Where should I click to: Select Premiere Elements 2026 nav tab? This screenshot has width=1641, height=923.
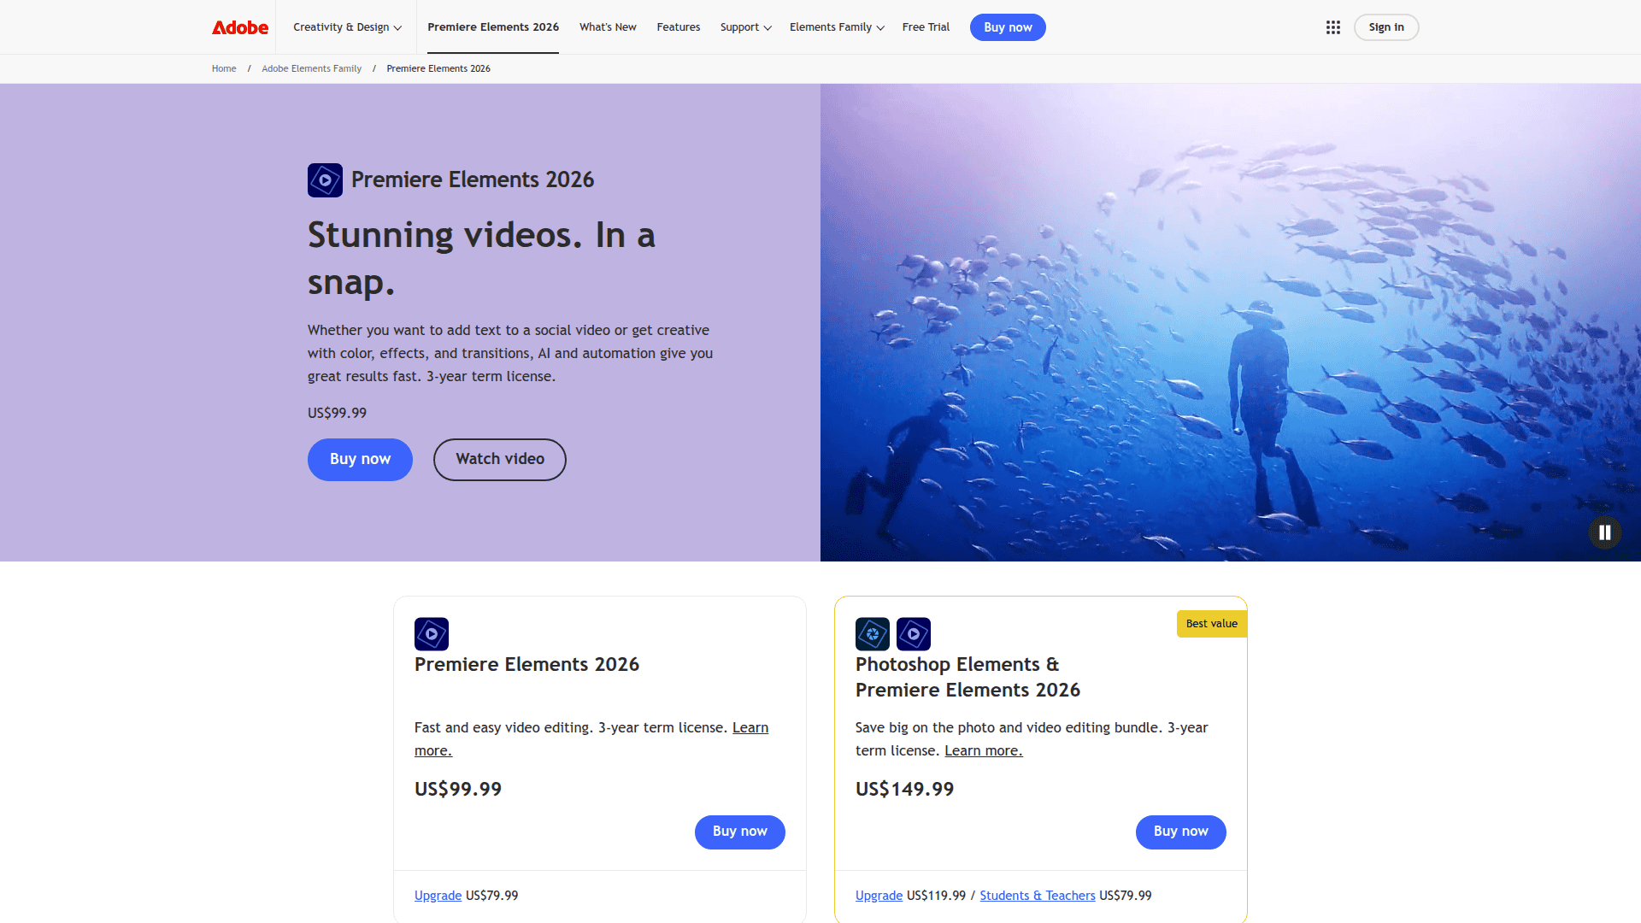493,27
